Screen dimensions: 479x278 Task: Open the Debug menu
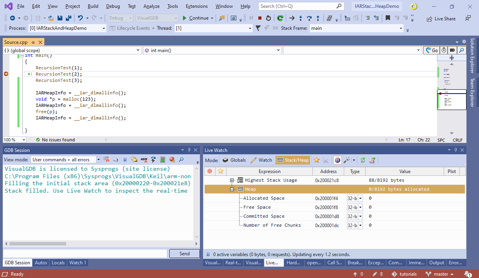click(113, 6)
